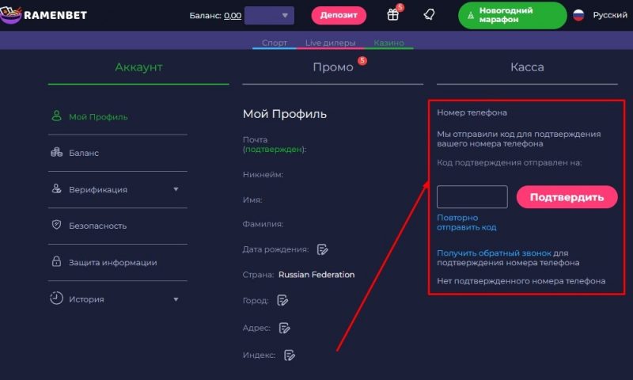Click Получить обратный звонок link
The image size is (633, 380).
click(x=494, y=253)
